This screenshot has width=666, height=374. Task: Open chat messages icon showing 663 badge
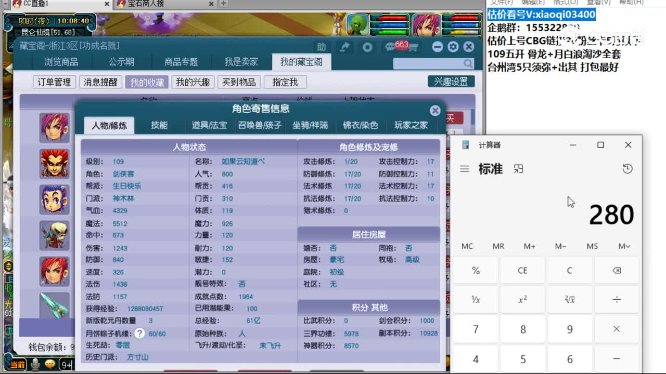coord(390,47)
